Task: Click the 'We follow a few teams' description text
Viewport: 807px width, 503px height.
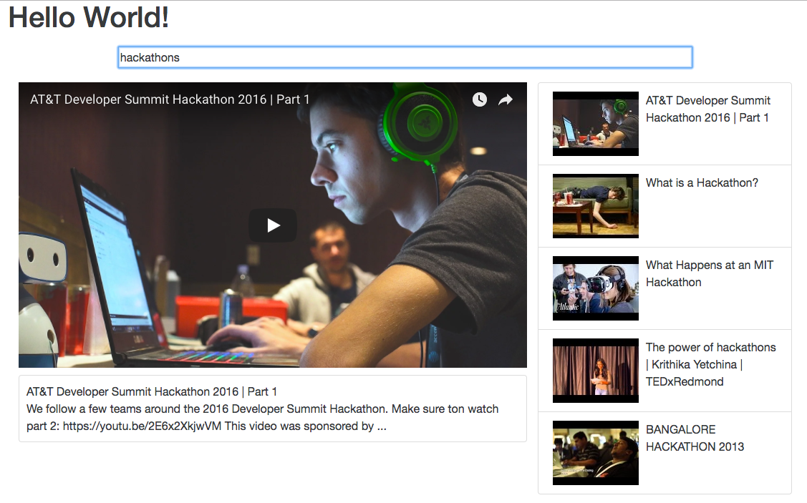Action: 263,418
